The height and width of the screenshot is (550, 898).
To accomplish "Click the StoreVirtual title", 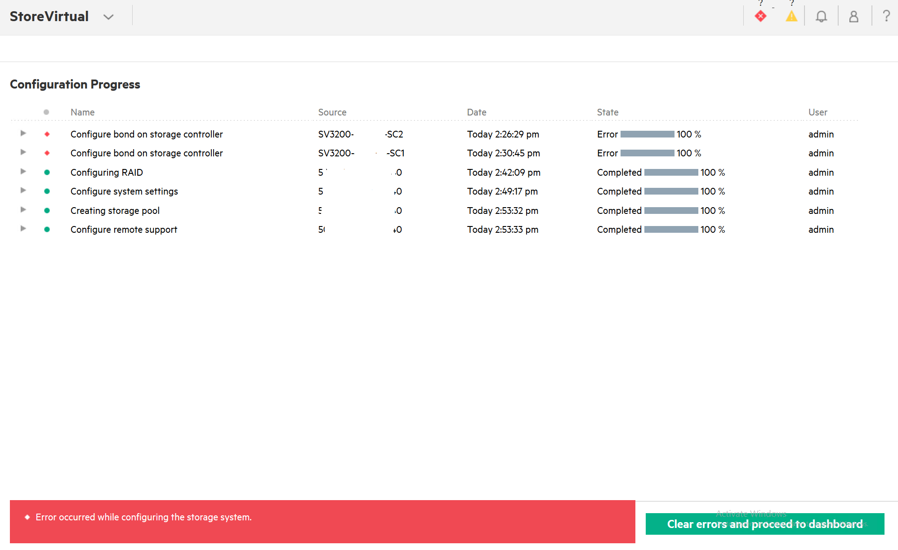I will tap(49, 17).
